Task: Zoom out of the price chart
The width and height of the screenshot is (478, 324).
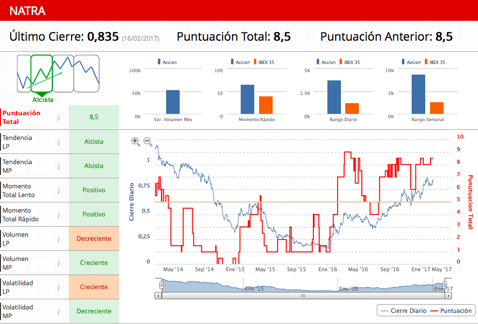Action: [x=148, y=142]
